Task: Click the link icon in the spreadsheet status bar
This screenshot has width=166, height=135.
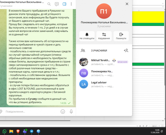Action: click(x=147, y=126)
